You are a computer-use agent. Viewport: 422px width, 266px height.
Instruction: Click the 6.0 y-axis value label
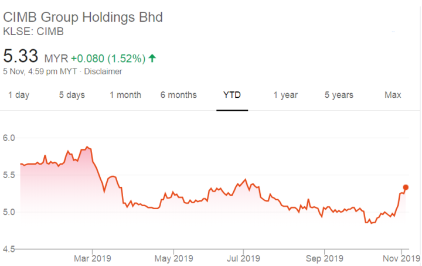click(10, 138)
